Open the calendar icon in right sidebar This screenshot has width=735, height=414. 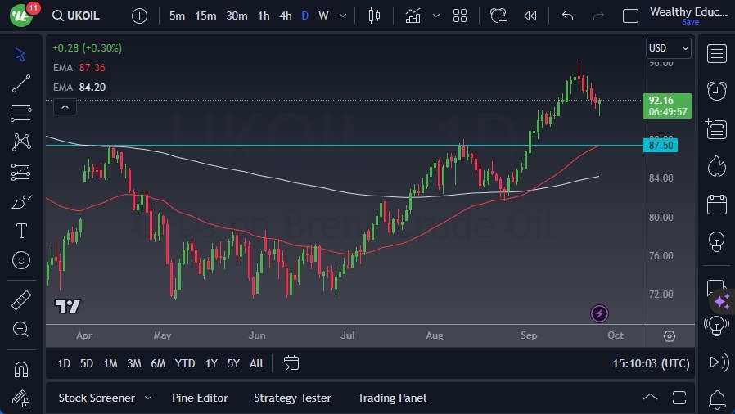pyautogui.click(x=717, y=203)
